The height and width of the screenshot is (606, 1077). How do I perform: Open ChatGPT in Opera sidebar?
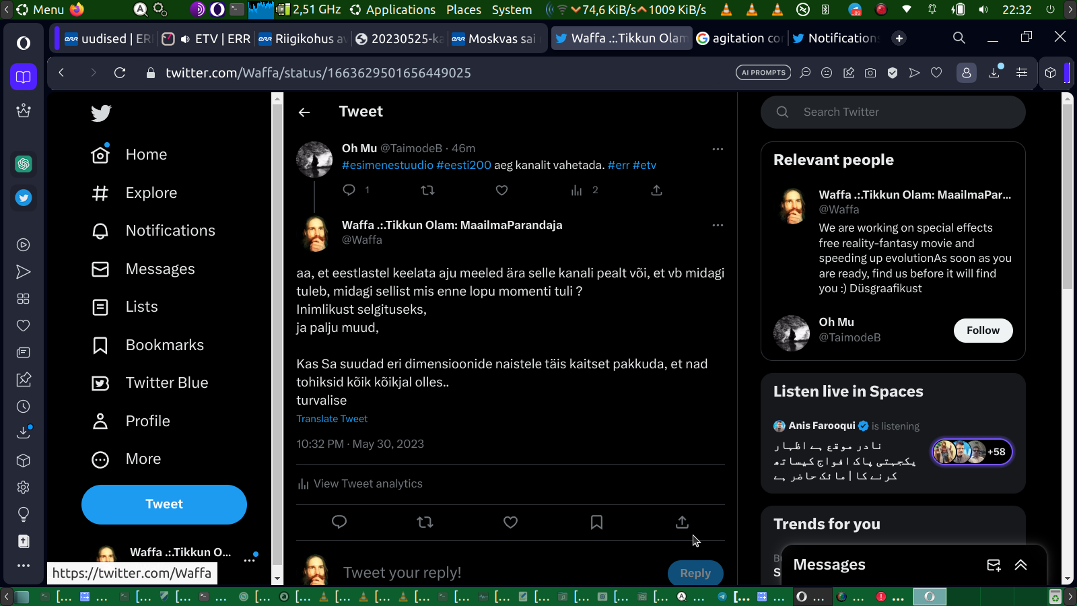click(24, 164)
